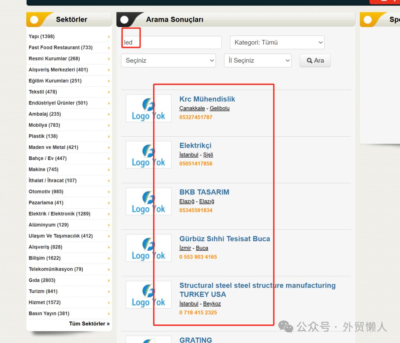Choose the Alışveriş (828) sector
This screenshot has width=400, height=343.
tap(46, 247)
